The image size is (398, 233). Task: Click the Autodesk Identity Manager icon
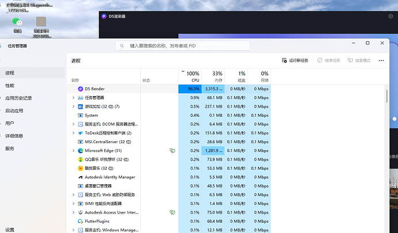[80, 177]
